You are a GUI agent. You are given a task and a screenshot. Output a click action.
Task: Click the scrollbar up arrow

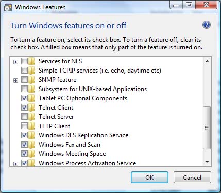click(x=207, y=61)
